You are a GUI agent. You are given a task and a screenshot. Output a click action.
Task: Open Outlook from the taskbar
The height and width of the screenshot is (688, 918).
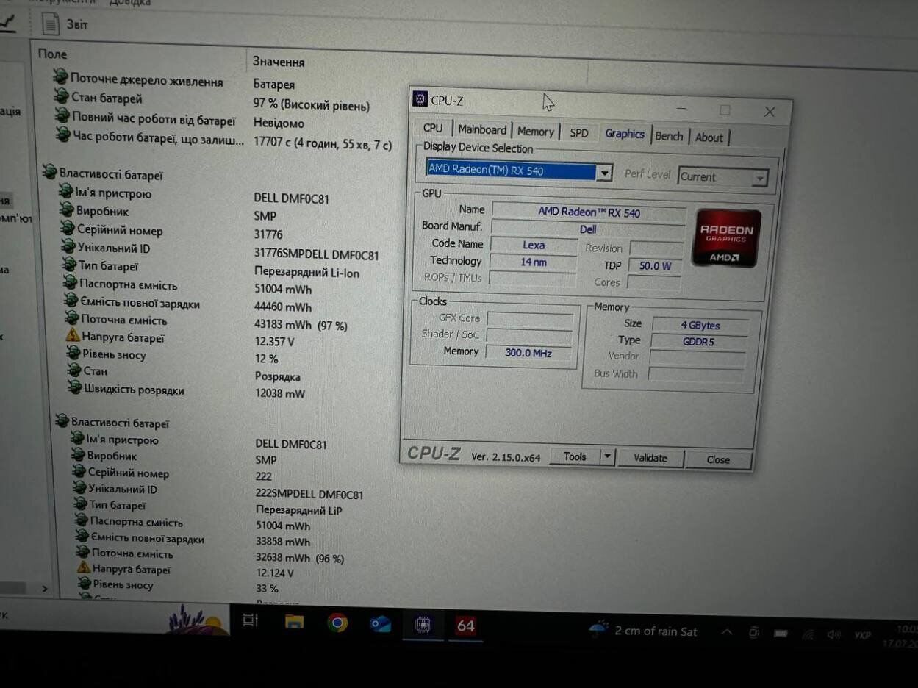point(380,624)
